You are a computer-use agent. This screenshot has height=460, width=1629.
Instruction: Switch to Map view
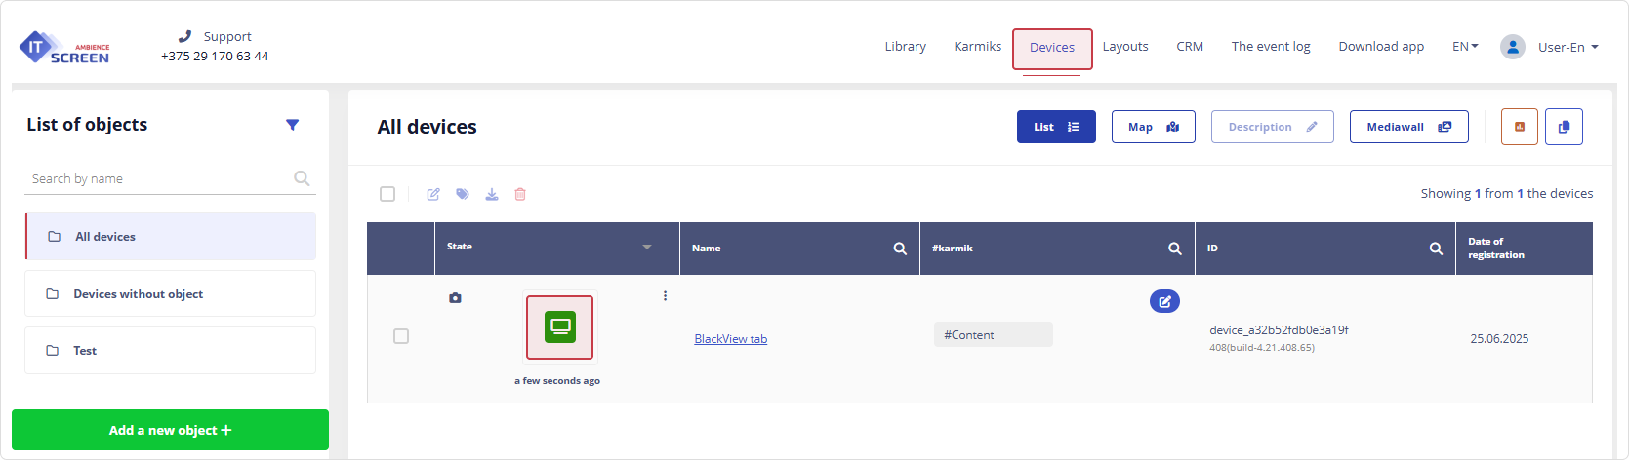tap(1153, 127)
